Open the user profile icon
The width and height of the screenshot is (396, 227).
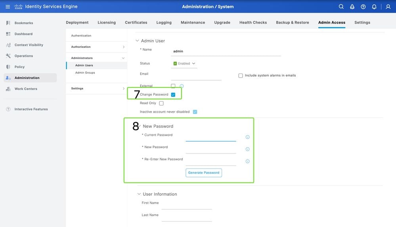tap(388, 7)
